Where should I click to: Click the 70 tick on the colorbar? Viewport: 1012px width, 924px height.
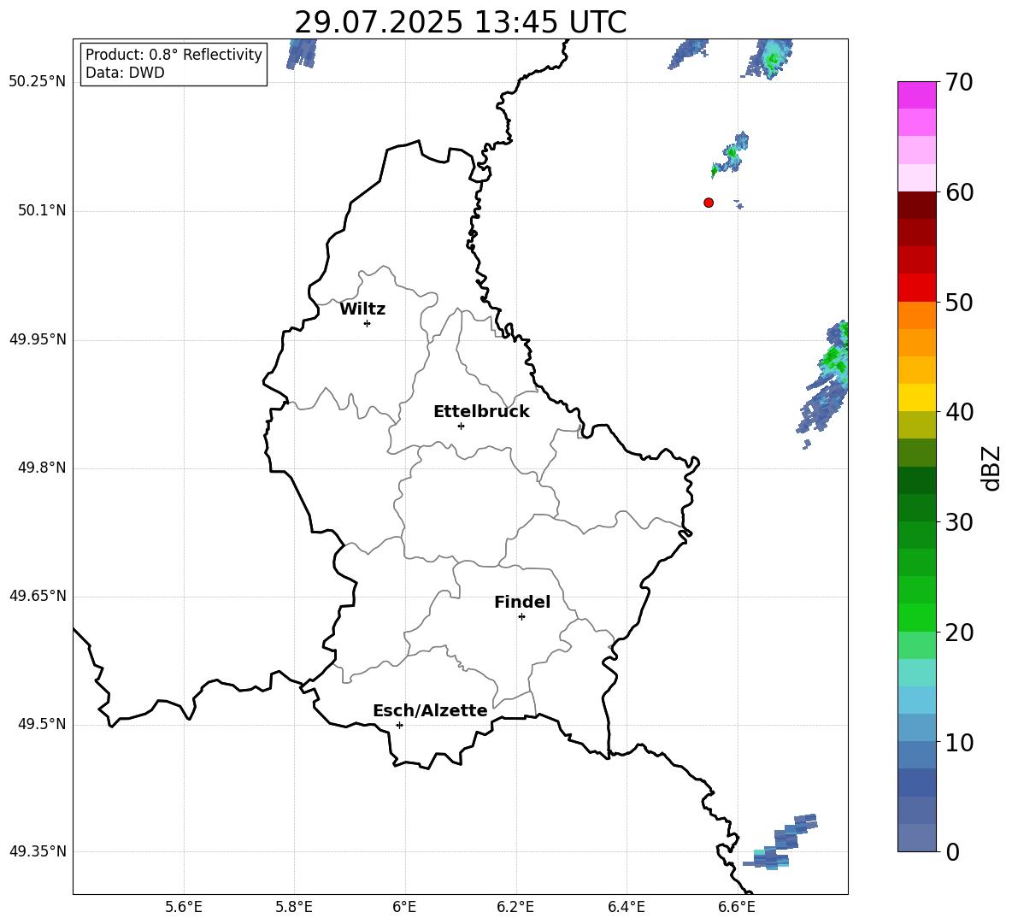pyautogui.click(x=959, y=82)
